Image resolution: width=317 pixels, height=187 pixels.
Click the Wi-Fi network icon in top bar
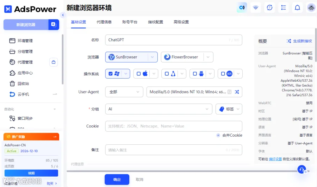pos(256,8)
